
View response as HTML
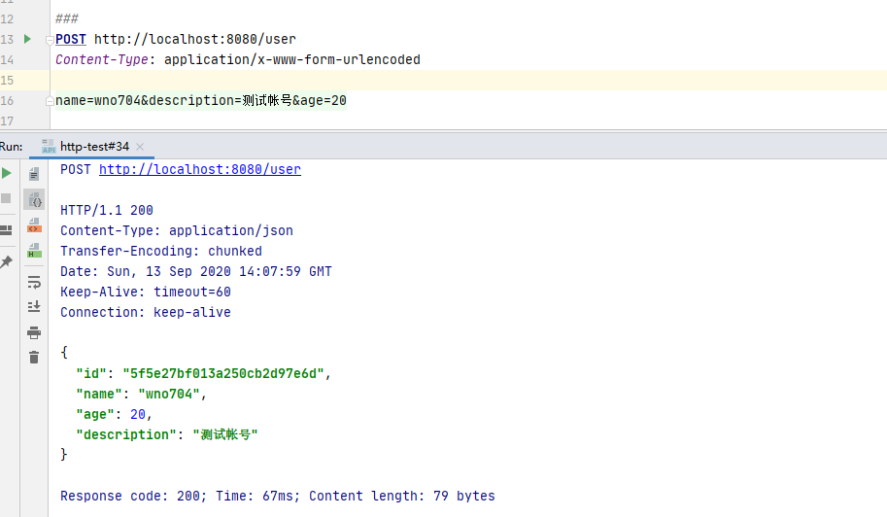(34, 251)
